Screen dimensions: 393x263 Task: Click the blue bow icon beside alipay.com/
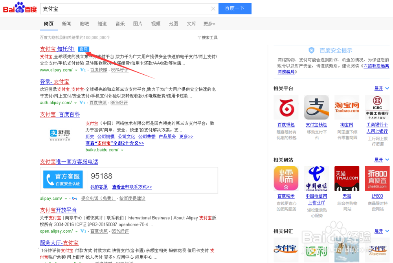pos(74,199)
